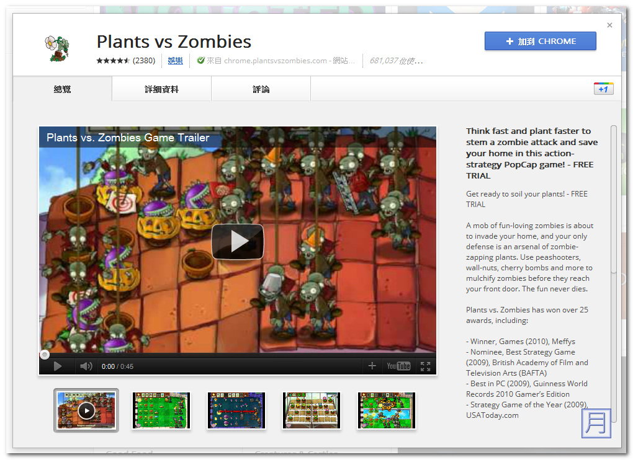Click the small play icon in video controls
The image size is (633, 460).
point(57,366)
